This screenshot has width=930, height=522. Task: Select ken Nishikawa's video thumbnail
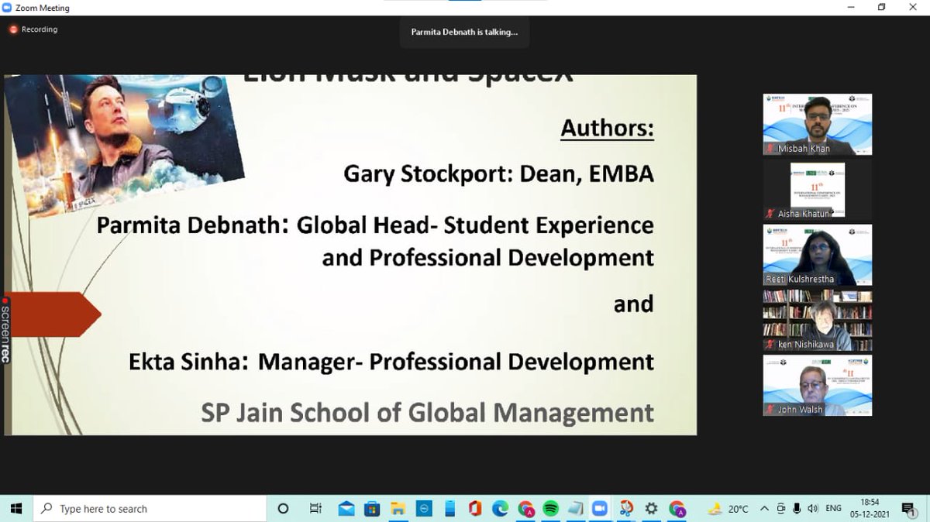(x=818, y=321)
